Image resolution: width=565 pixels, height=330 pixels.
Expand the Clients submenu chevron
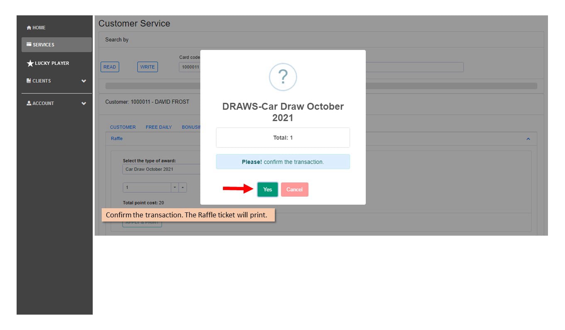(84, 81)
